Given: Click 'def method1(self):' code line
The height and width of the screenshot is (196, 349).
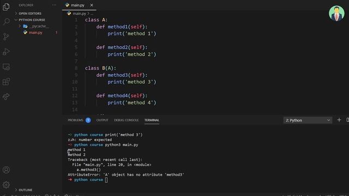Looking at the screenshot, I should point(122,27).
